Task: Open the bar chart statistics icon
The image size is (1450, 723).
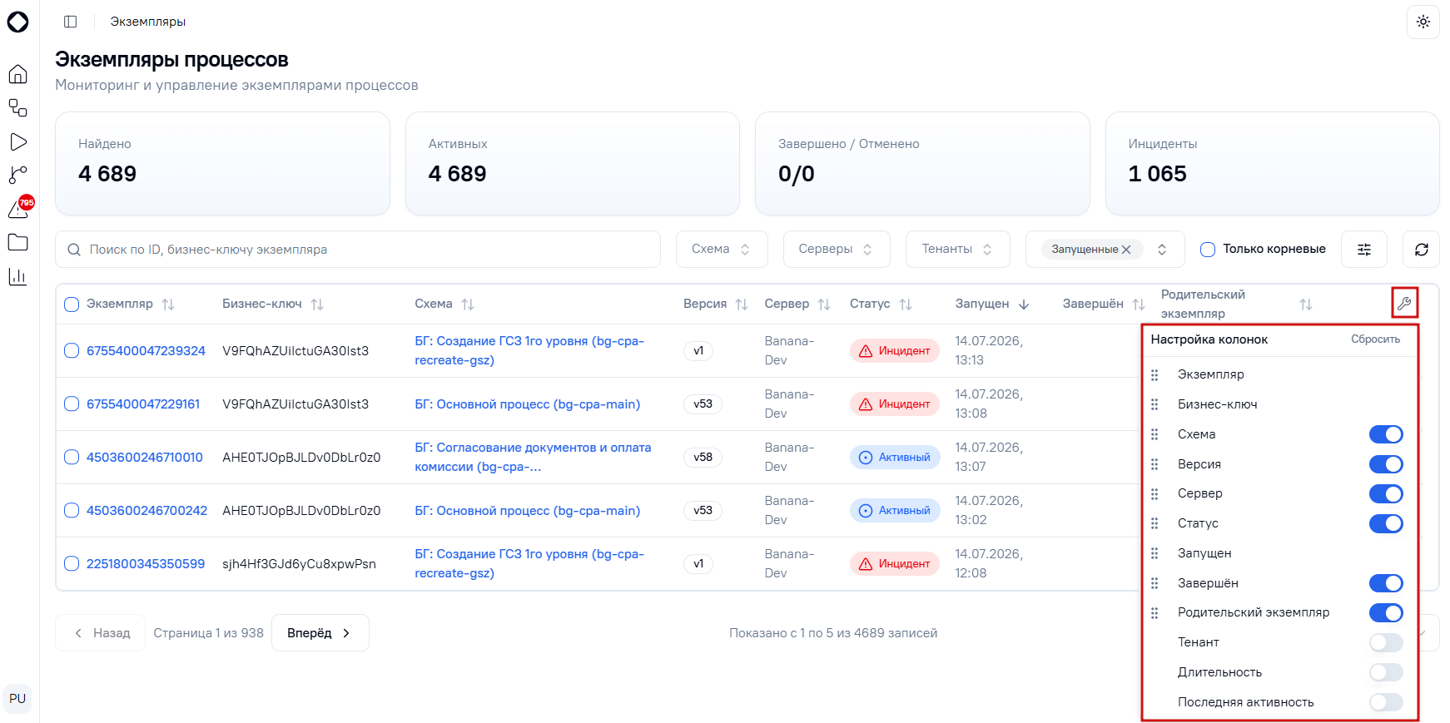Action: 18,276
